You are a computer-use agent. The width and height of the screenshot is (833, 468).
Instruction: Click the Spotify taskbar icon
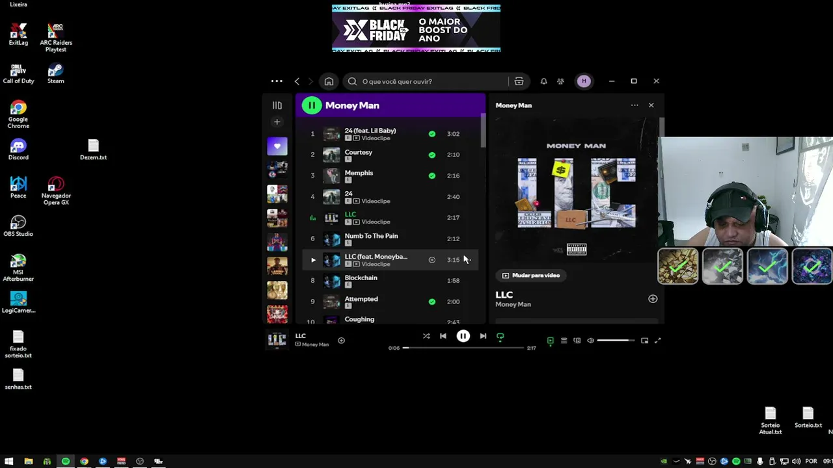pyautogui.click(x=66, y=461)
